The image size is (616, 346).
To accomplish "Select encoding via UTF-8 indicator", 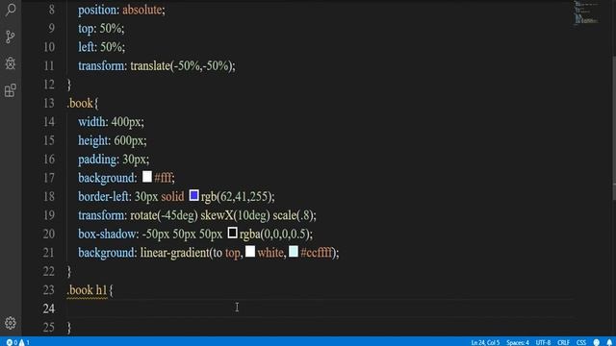I will [x=543, y=342].
